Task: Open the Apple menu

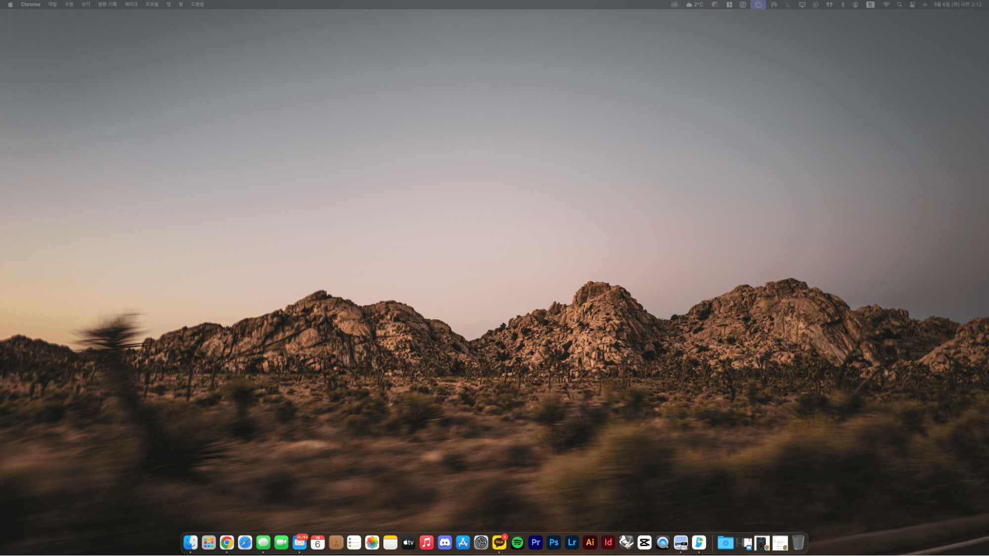Action: click(x=9, y=4)
